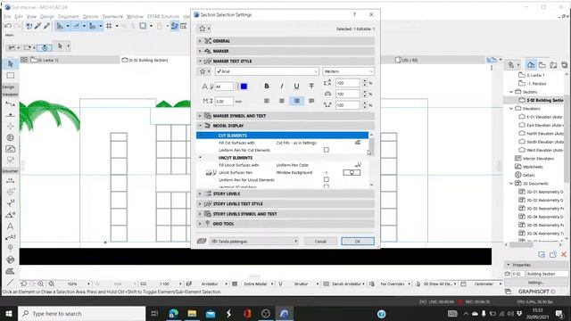Image resolution: width=571 pixels, height=321 pixels.
Task: Select the Cut Elements header row
Action: point(282,136)
